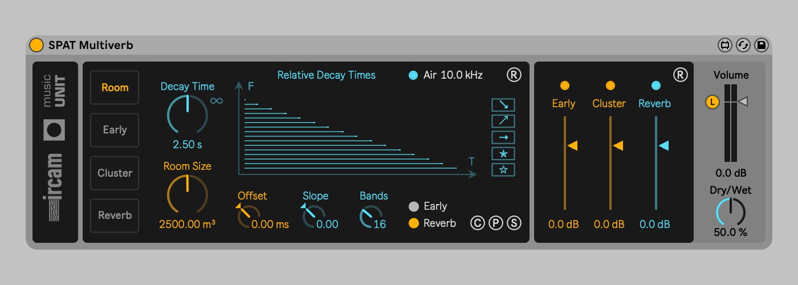Click the Decay Time knob
Viewport: 798px width, 285px height.
187,116
